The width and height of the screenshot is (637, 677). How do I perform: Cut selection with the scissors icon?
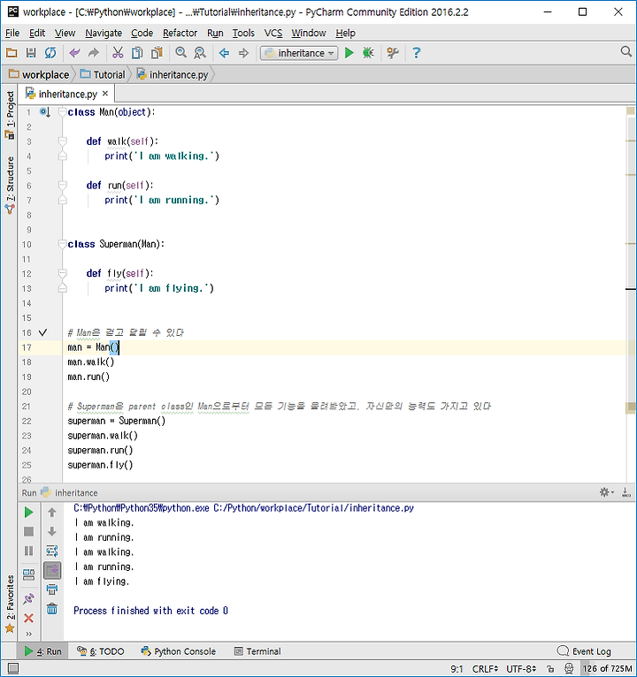[x=118, y=53]
